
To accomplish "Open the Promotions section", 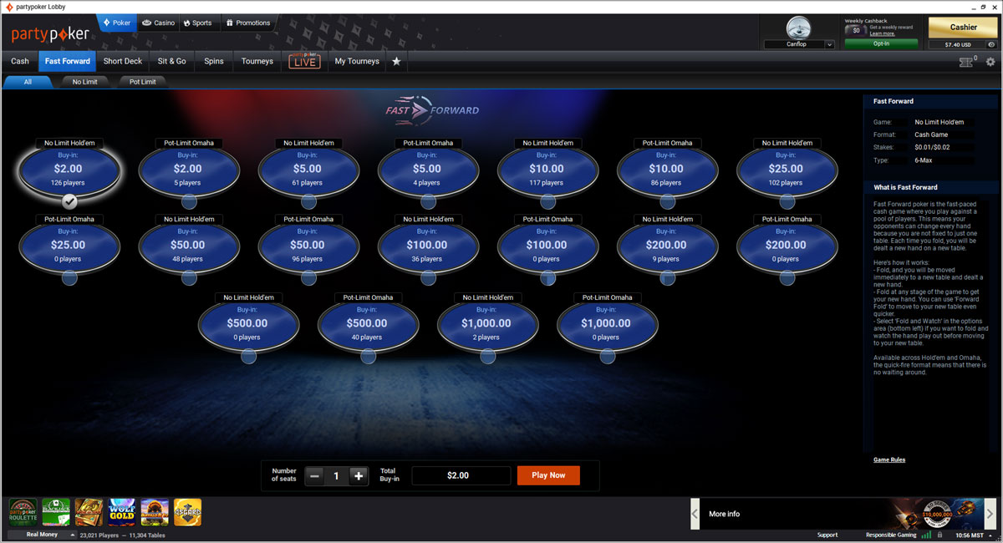I will pyautogui.click(x=247, y=23).
